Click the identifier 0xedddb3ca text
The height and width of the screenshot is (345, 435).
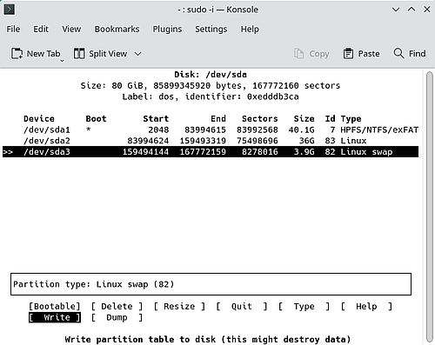272,96
